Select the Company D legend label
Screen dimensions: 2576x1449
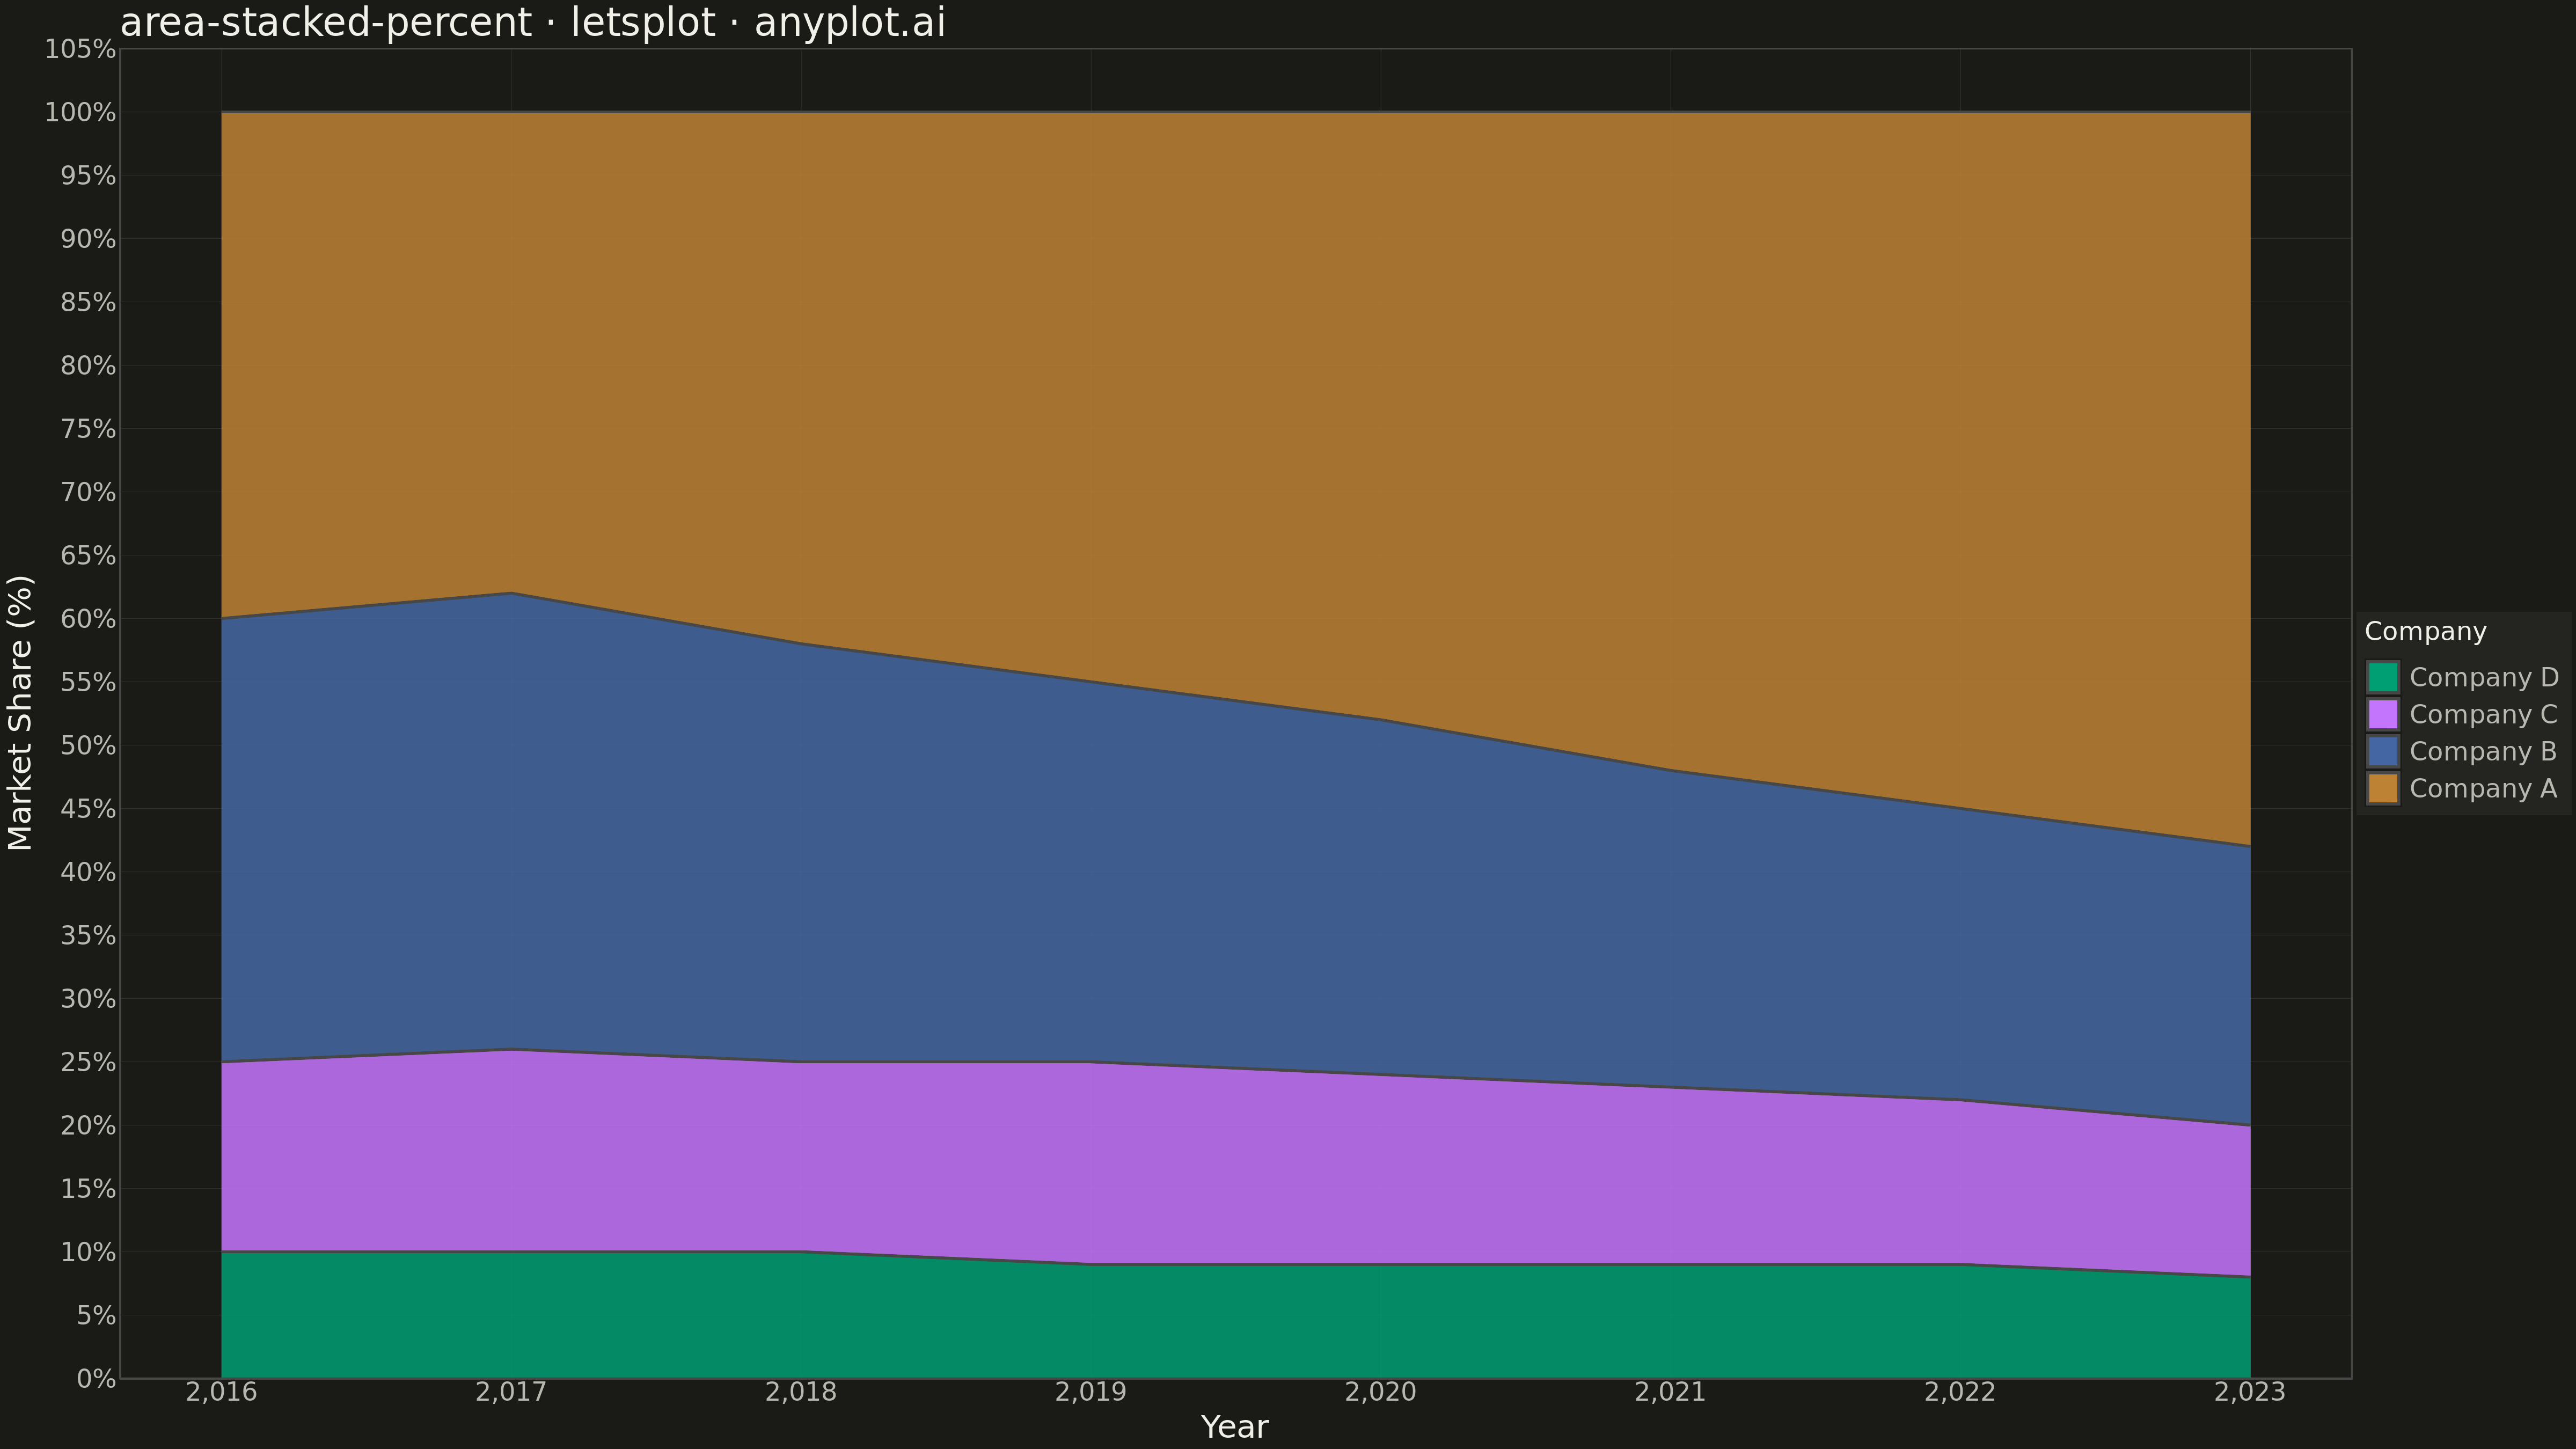[x=2484, y=677]
